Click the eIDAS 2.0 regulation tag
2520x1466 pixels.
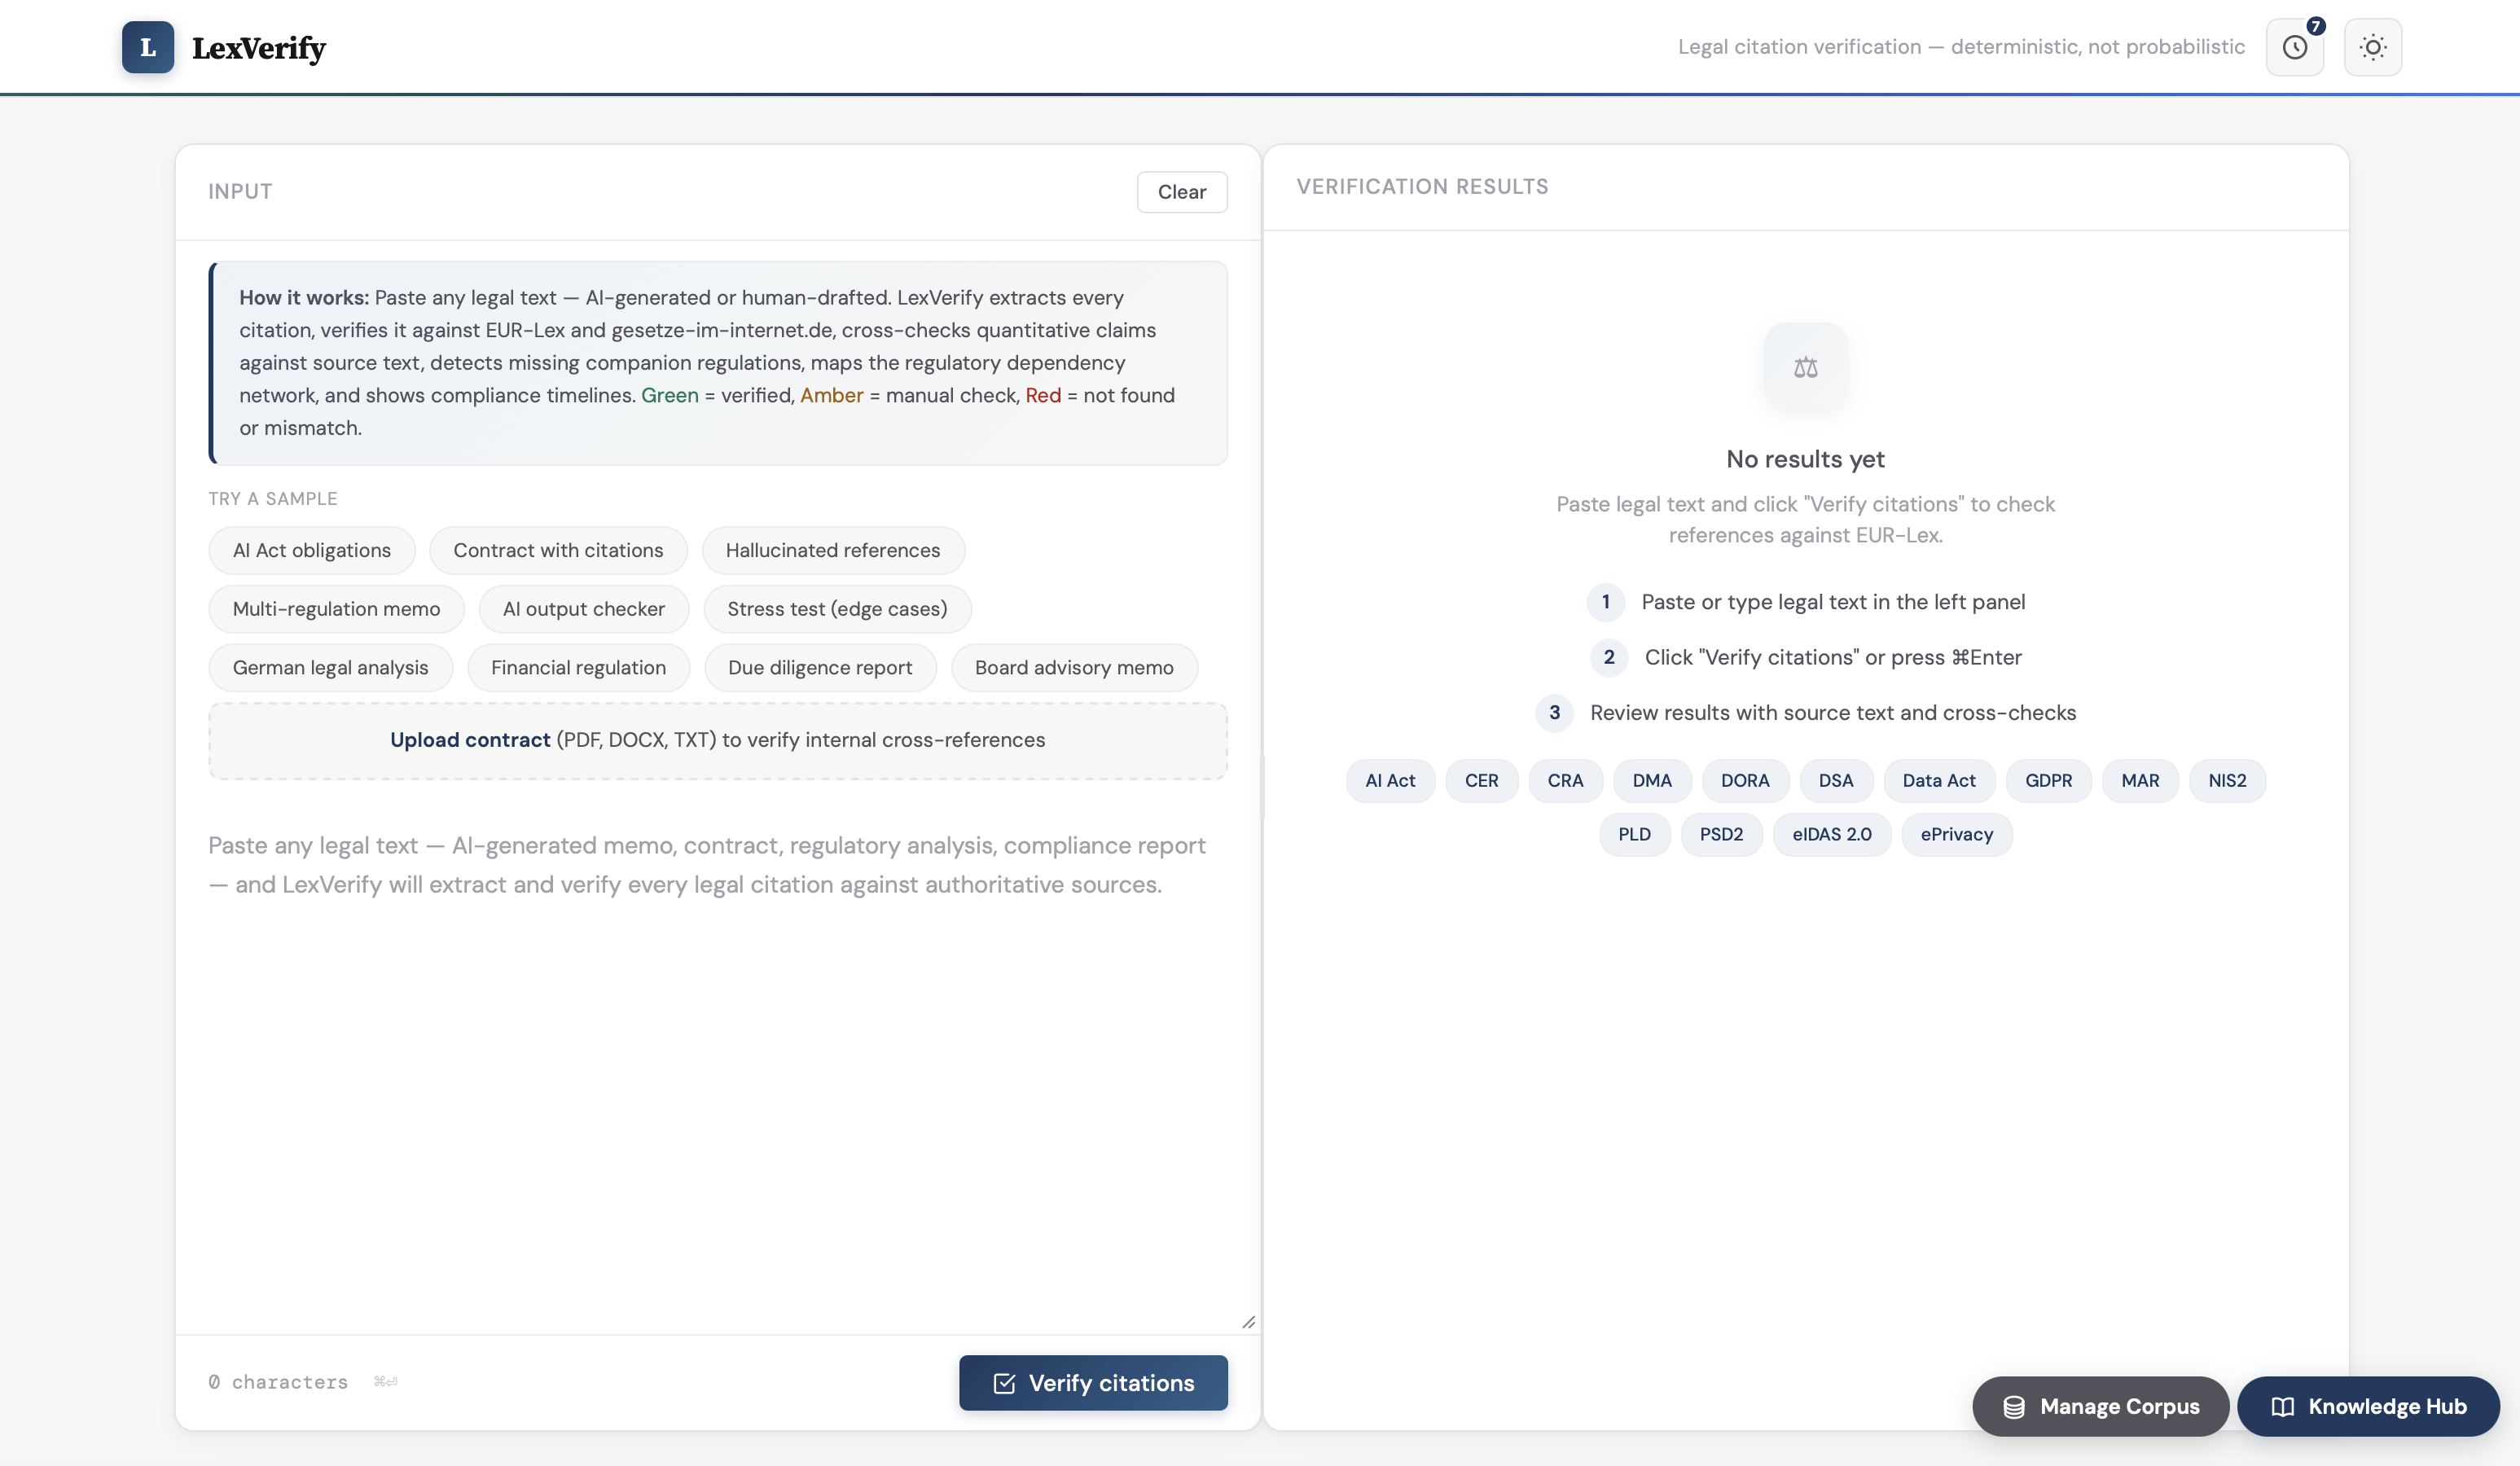point(1831,835)
